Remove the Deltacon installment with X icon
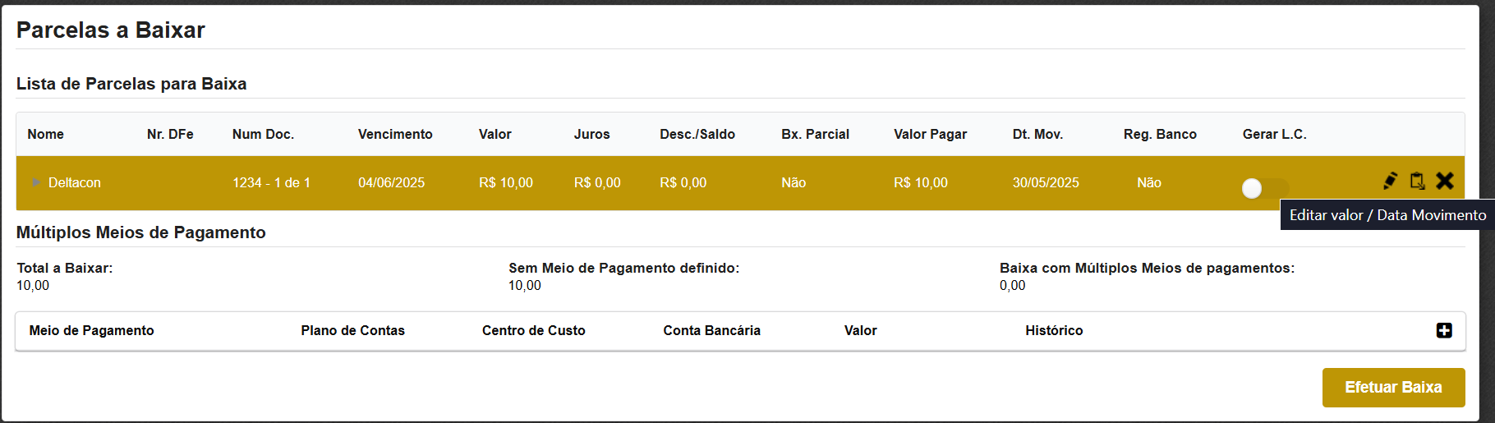This screenshot has width=1495, height=423. point(1445,181)
